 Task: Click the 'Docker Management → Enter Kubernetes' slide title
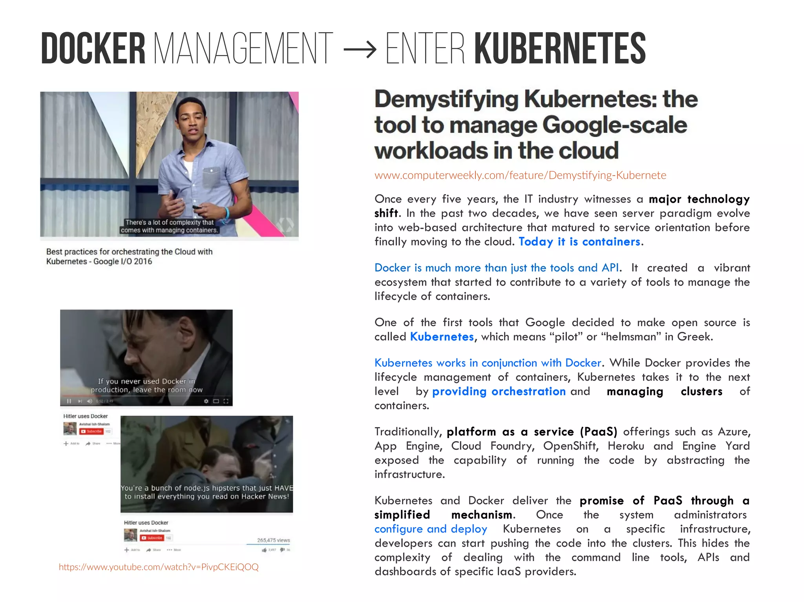[x=343, y=49]
